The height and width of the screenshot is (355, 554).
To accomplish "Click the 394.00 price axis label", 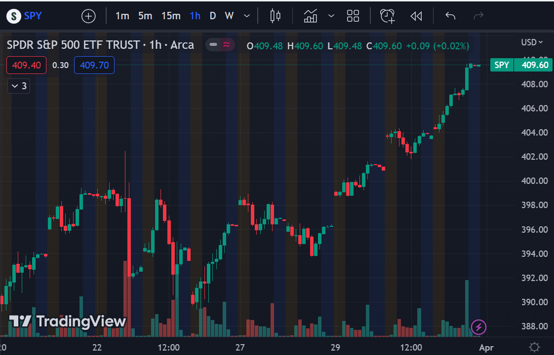I will pos(535,254).
